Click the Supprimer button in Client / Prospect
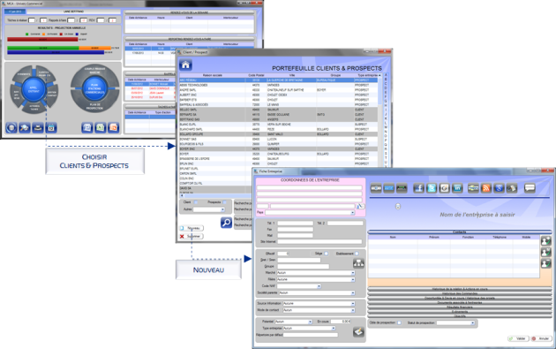Image resolution: width=556 pixels, height=349 pixels. pos(192,236)
